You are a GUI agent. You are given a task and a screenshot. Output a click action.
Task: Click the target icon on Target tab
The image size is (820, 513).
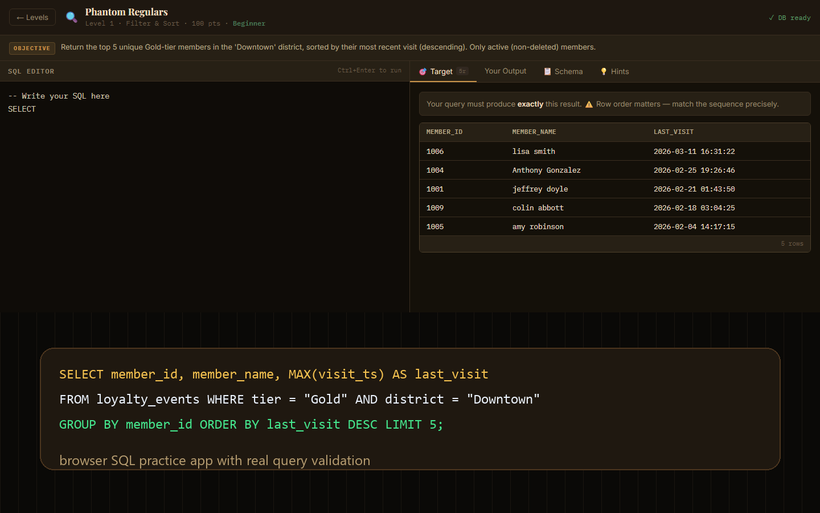pyautogui.click(x=423, y=71)
